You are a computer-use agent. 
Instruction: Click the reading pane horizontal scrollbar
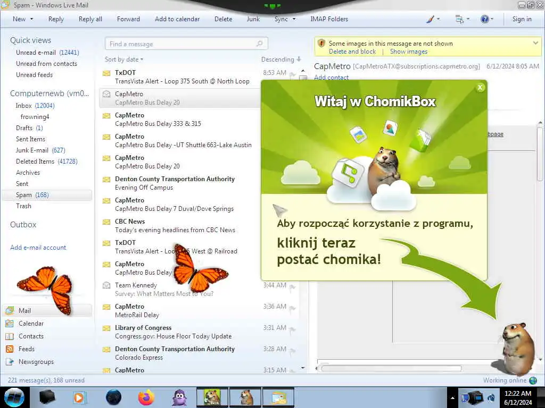point(391,369)
